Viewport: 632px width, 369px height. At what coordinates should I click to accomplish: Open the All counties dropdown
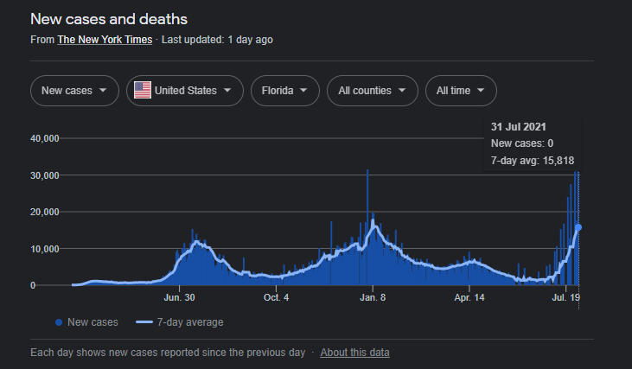[373, 91]
